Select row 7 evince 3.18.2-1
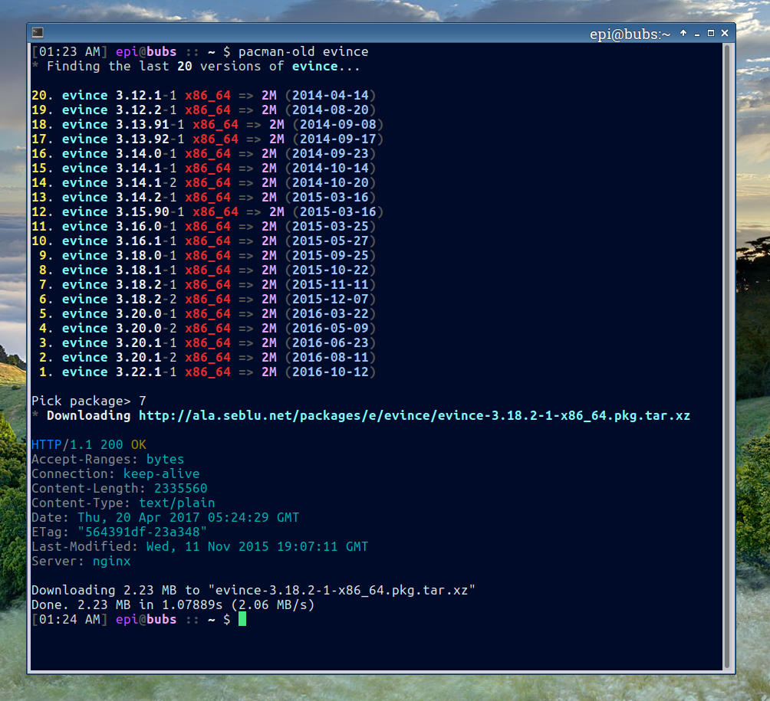 click(x=207, y=284)
